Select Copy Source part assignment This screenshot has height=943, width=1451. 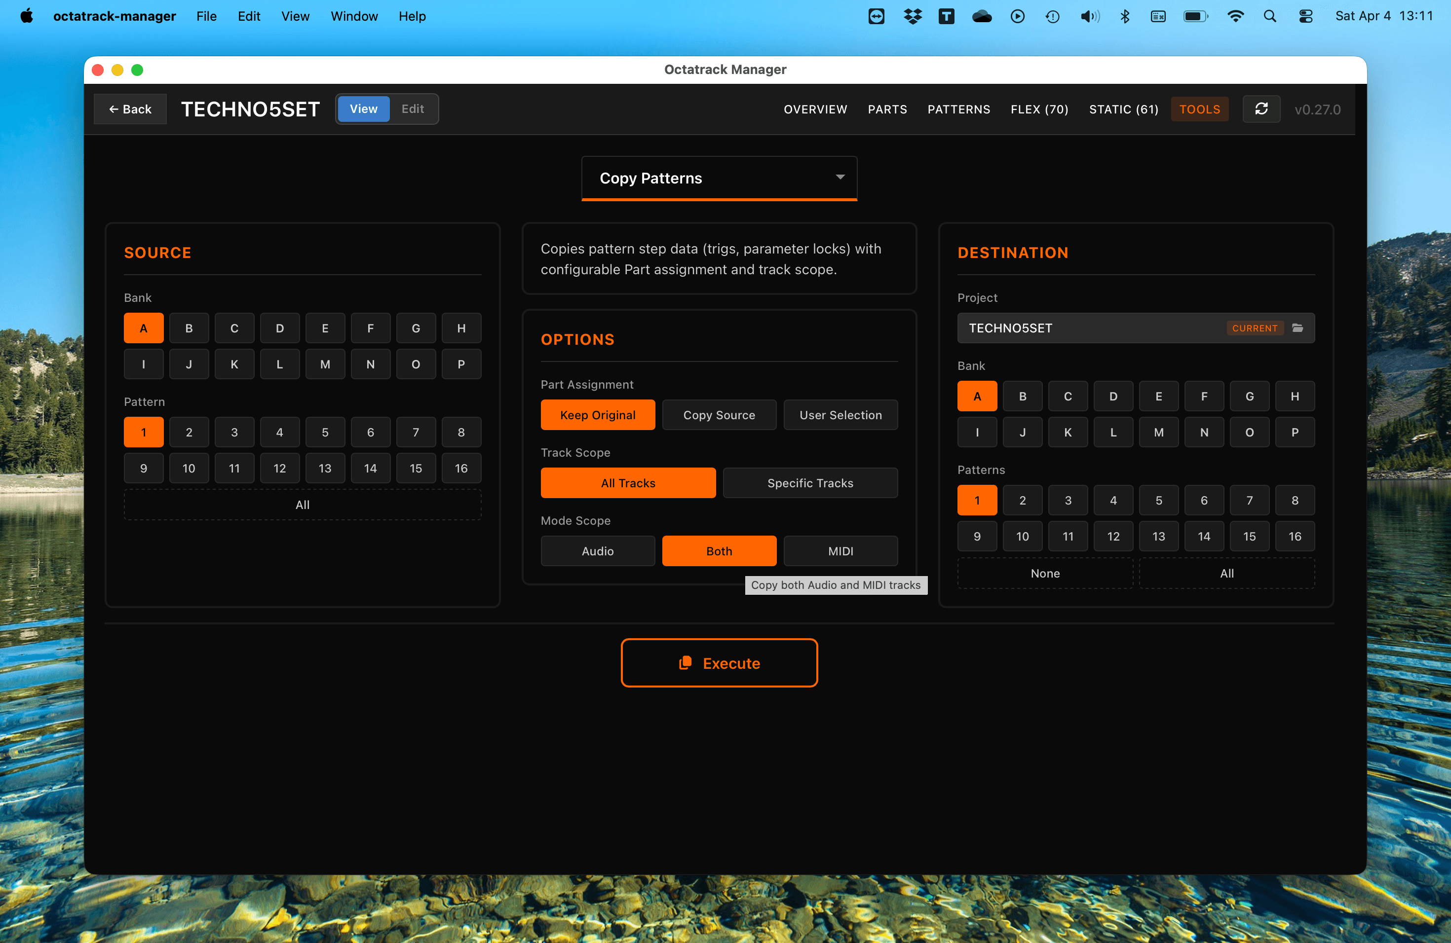[x=719, y=415]
